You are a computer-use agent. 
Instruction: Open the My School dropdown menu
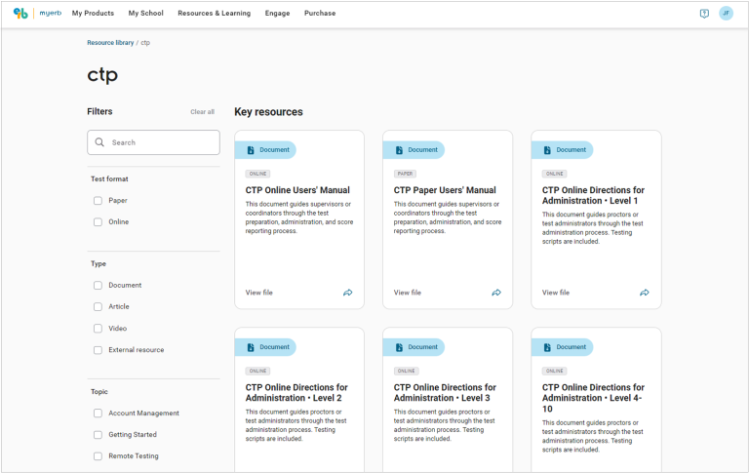(x=145, y=14)
